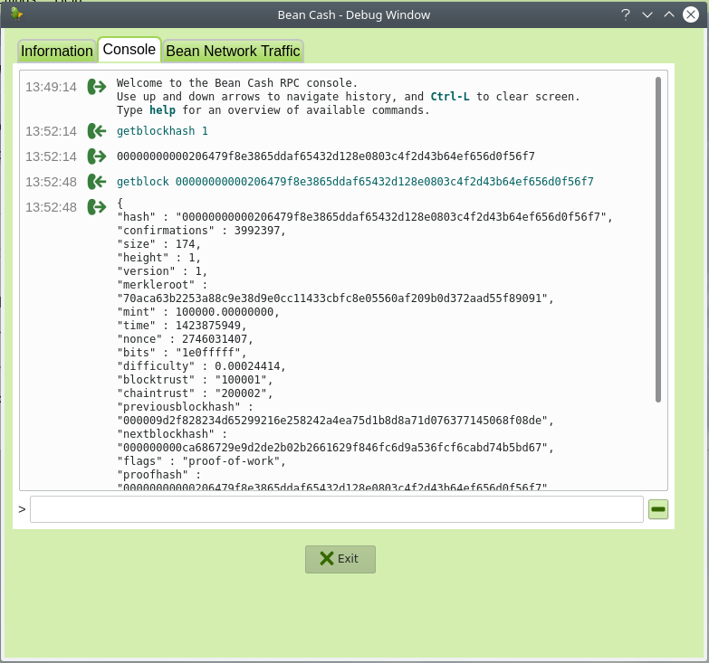Close the Debug Window

(x=691, y=14)
